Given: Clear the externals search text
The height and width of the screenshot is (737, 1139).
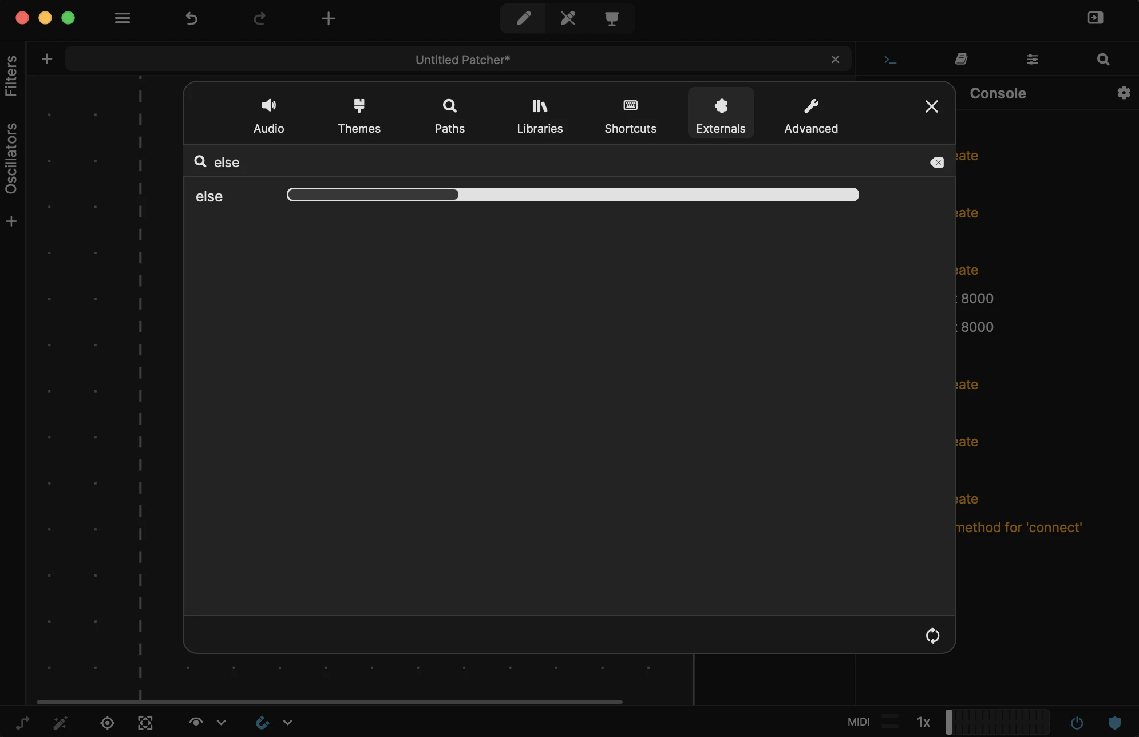Looking at the screenshot, I should pos(937,163).
